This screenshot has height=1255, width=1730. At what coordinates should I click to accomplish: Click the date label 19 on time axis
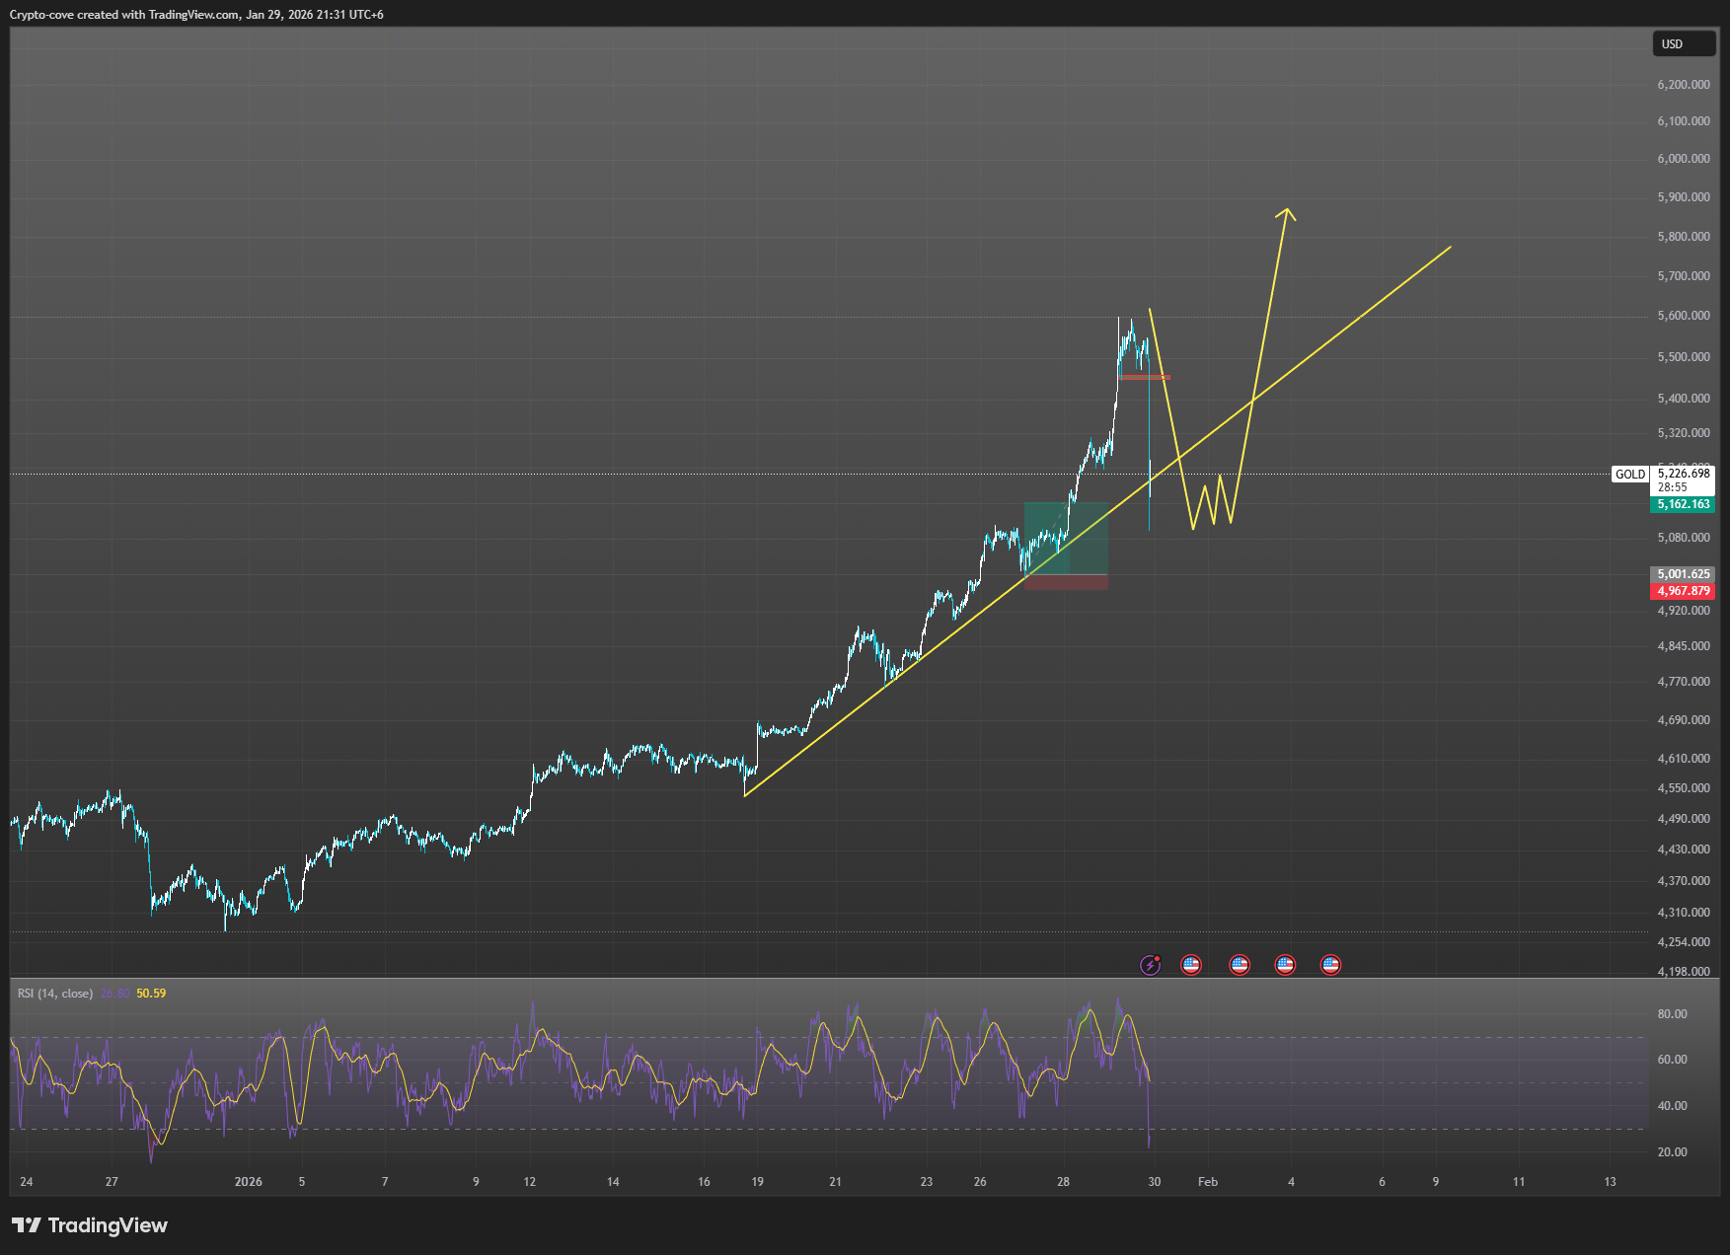tap(757, 1182)
